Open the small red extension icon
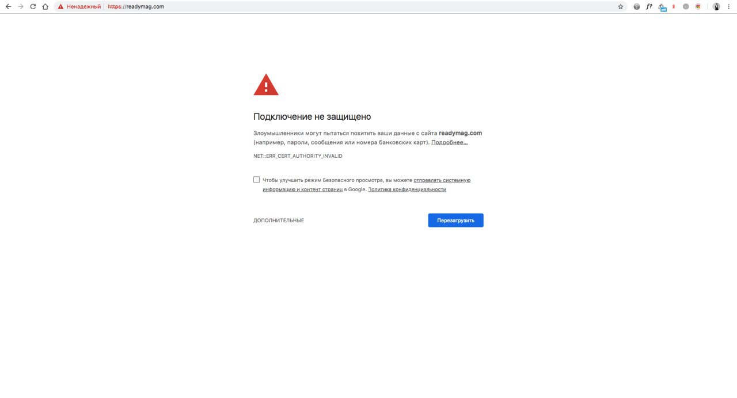737x398 pixels. pos(674,6)
